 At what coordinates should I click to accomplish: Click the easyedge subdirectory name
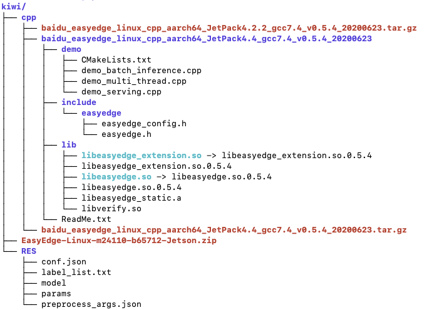point(101,113)
